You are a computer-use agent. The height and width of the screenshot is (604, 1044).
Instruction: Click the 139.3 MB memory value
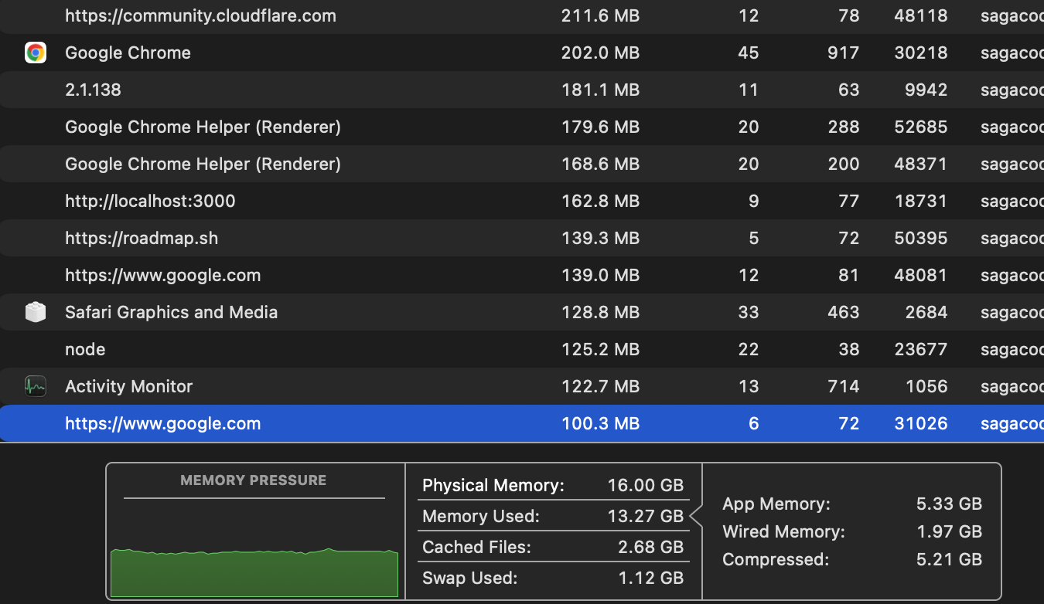point(600,238)
